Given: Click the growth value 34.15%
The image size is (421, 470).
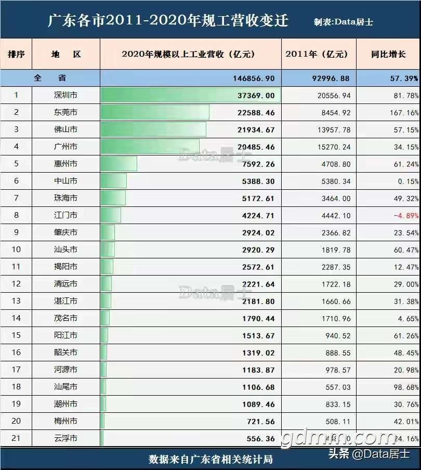Looking at the screenshot, I should coord(406,147).
